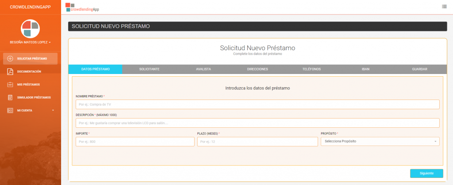Click the Mi Cuenta safe icon
Screen dimensions: 453x185
tap(10, 111)
